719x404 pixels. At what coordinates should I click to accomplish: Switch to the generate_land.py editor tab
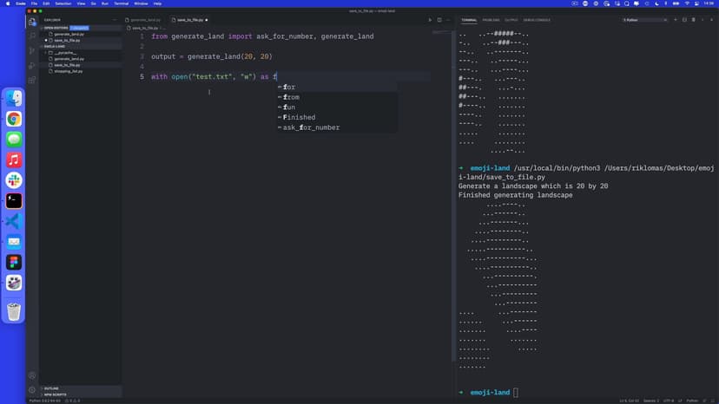[x=144, y=19]
